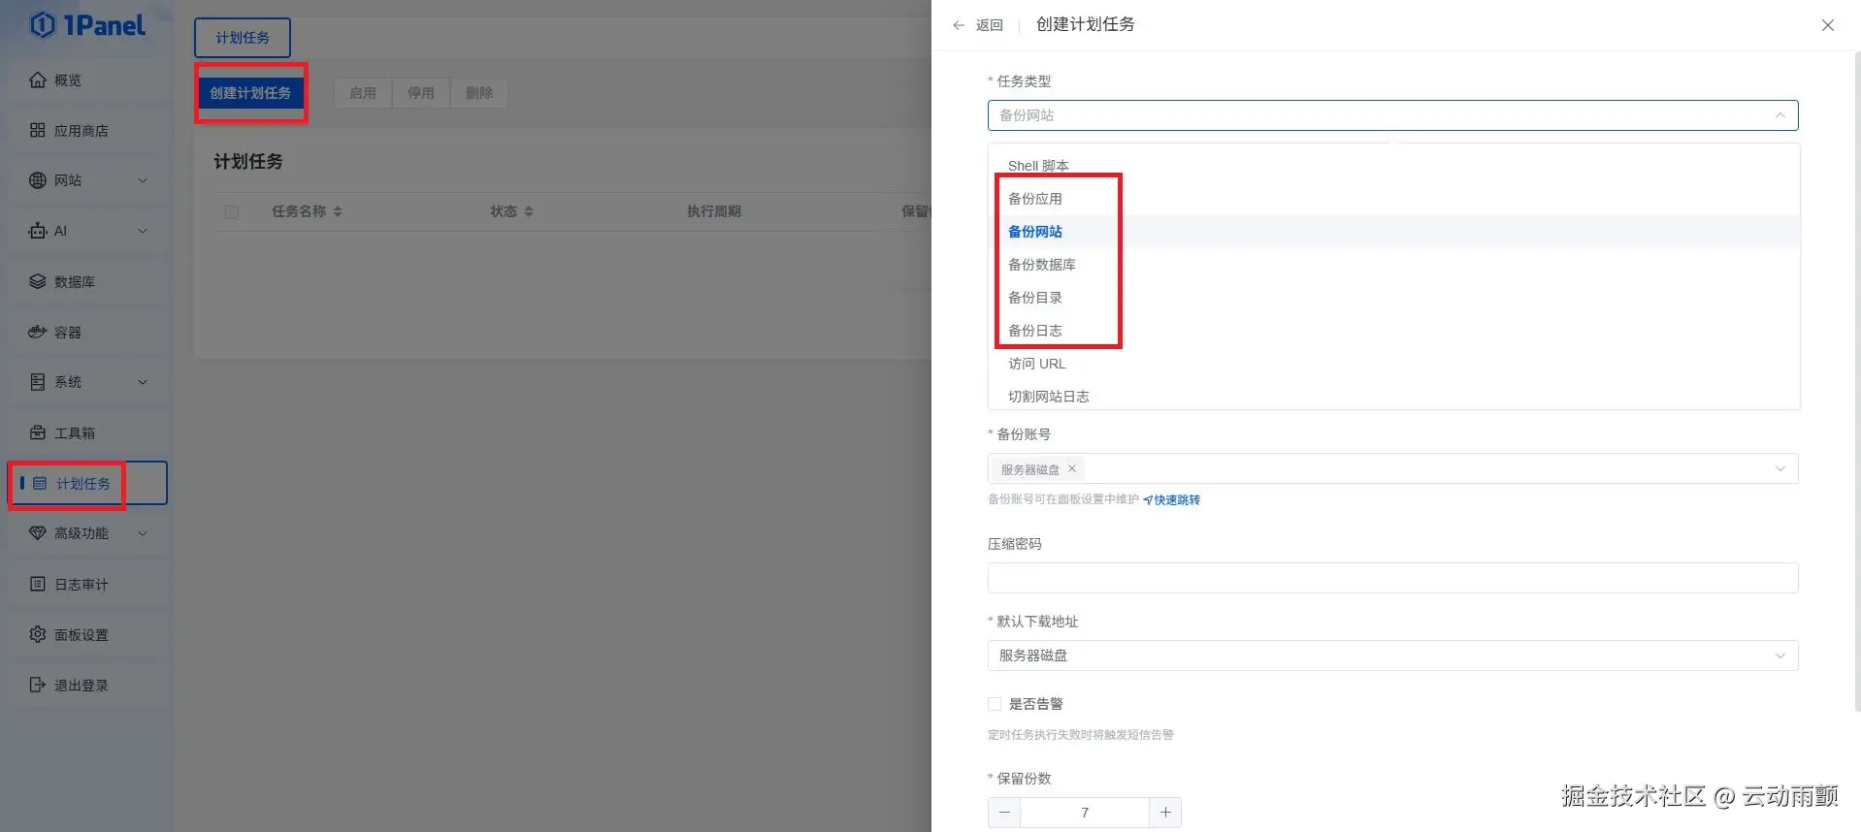Open the 备份账号 dropdown arrow

click(x=1780, y=468)
